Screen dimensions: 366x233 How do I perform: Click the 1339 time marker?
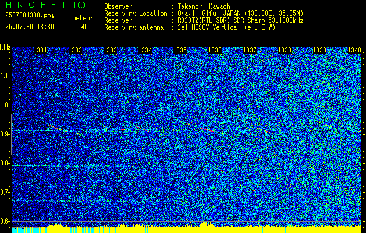click(x=319, y=50)
